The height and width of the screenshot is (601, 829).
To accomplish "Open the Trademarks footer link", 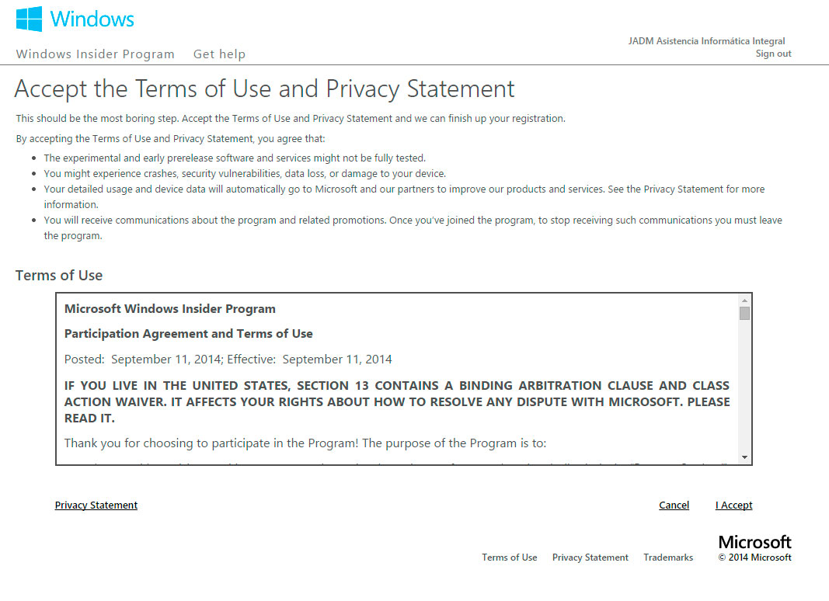I will click(x=668, y=558).
